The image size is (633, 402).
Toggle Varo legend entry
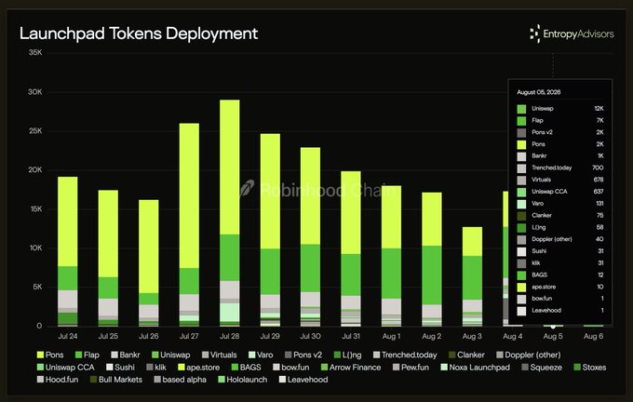pyautogui.click(x=261, y=355)
